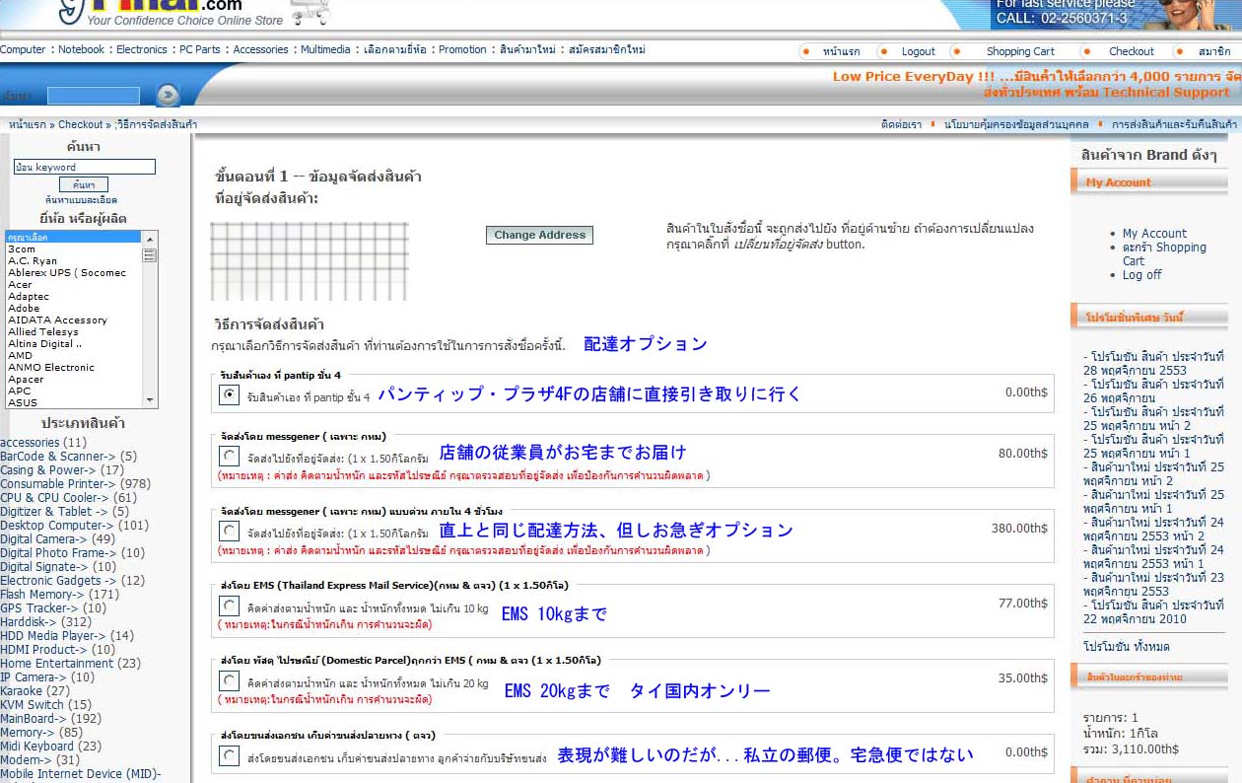Click the round go arrow beside top search box
Viewport: 1242px width, 783px height.
(168, 95)
